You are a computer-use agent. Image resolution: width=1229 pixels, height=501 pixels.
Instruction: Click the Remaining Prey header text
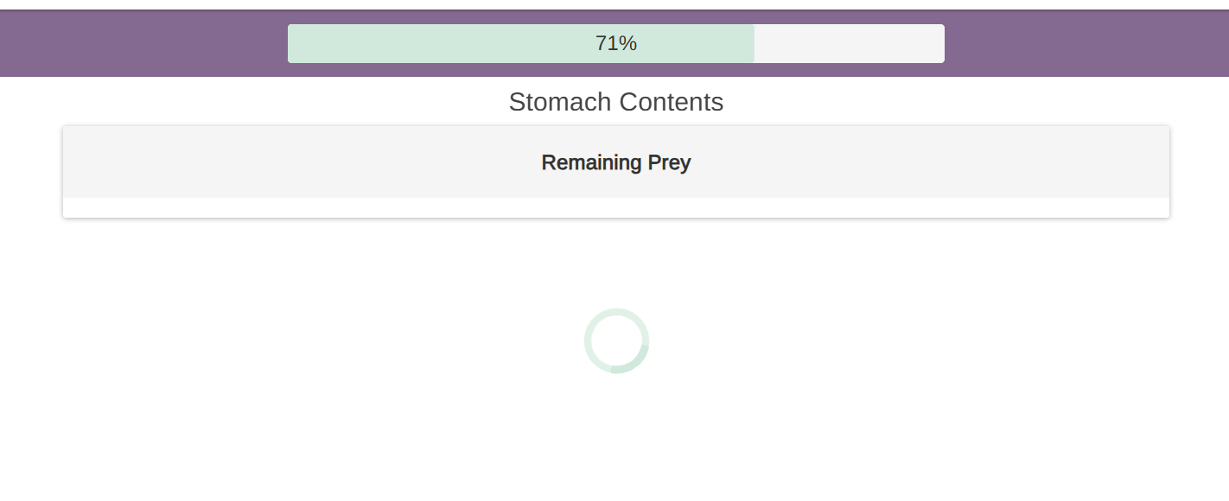pos(616,162)
